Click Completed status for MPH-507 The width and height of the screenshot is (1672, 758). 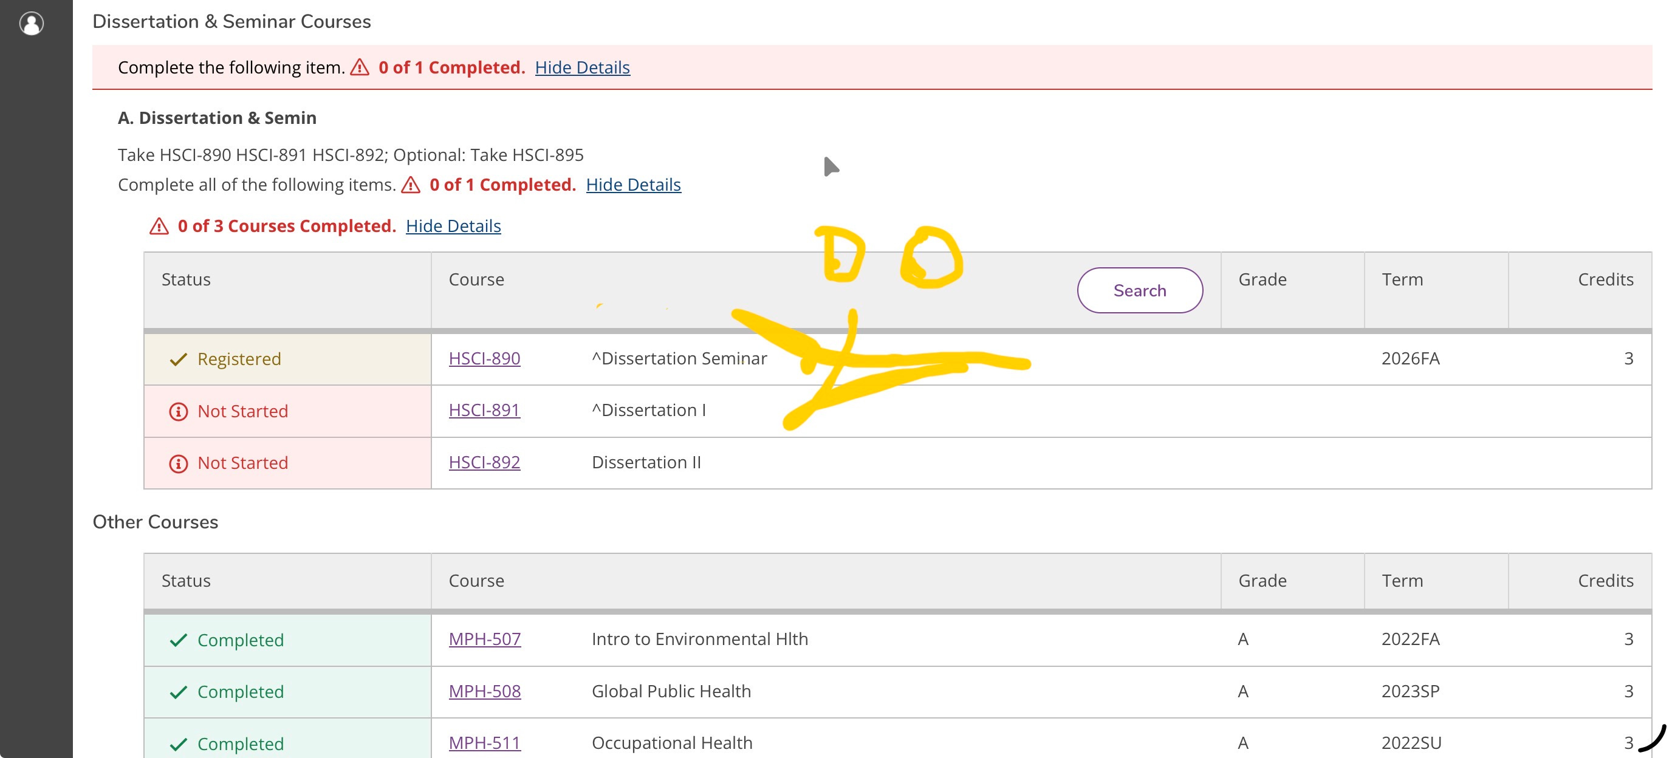pos(240,641)
